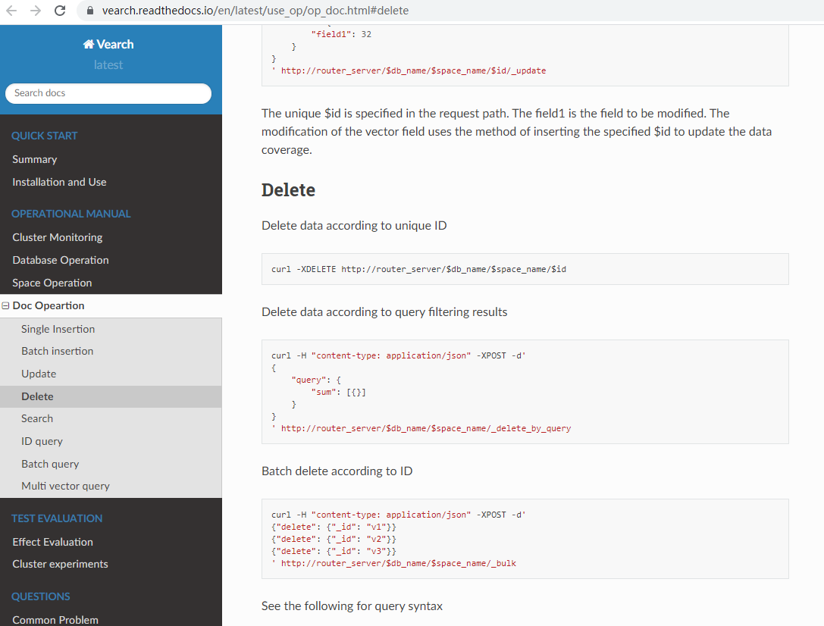Click the padlock security icon in address bar
Screen dimensions: 824x626
point(89,11)
